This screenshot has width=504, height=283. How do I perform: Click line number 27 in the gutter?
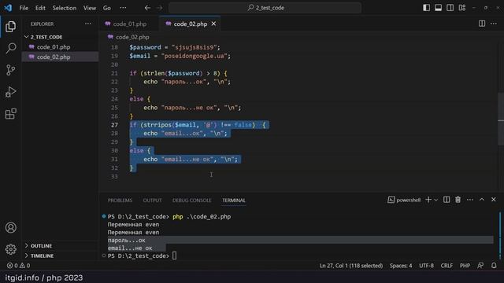pyautogui.click(x=114, y=125)
